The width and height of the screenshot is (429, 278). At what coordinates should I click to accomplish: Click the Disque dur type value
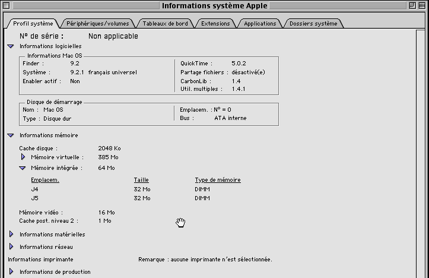tap(57, 119)
